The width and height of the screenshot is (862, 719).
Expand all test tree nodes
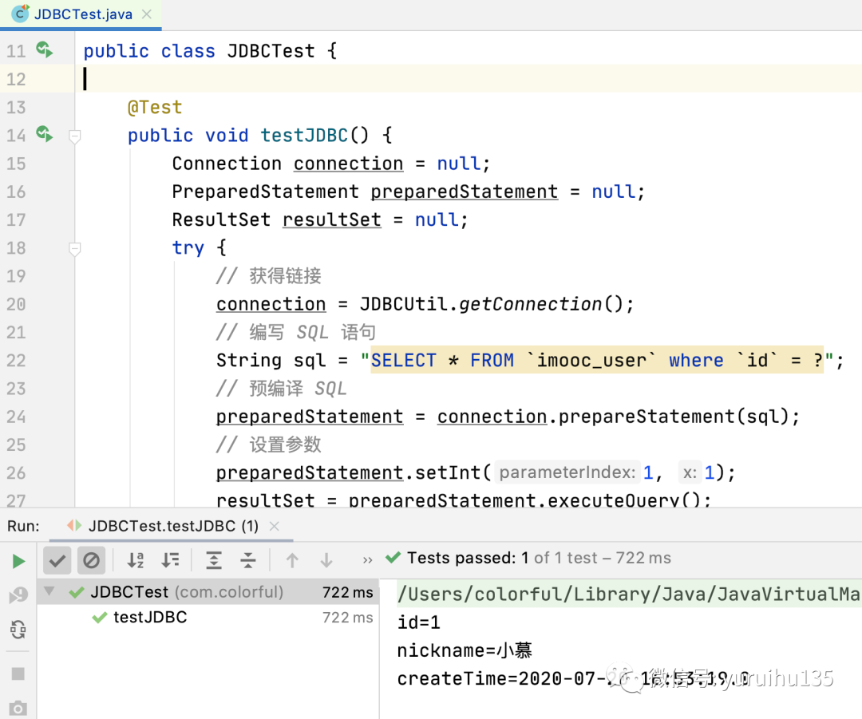point(213,560)
